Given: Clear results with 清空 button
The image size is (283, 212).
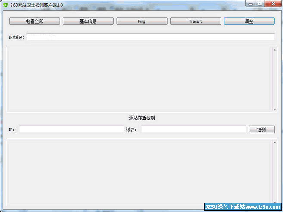Looking at the screenshot, I should (249, 21).
